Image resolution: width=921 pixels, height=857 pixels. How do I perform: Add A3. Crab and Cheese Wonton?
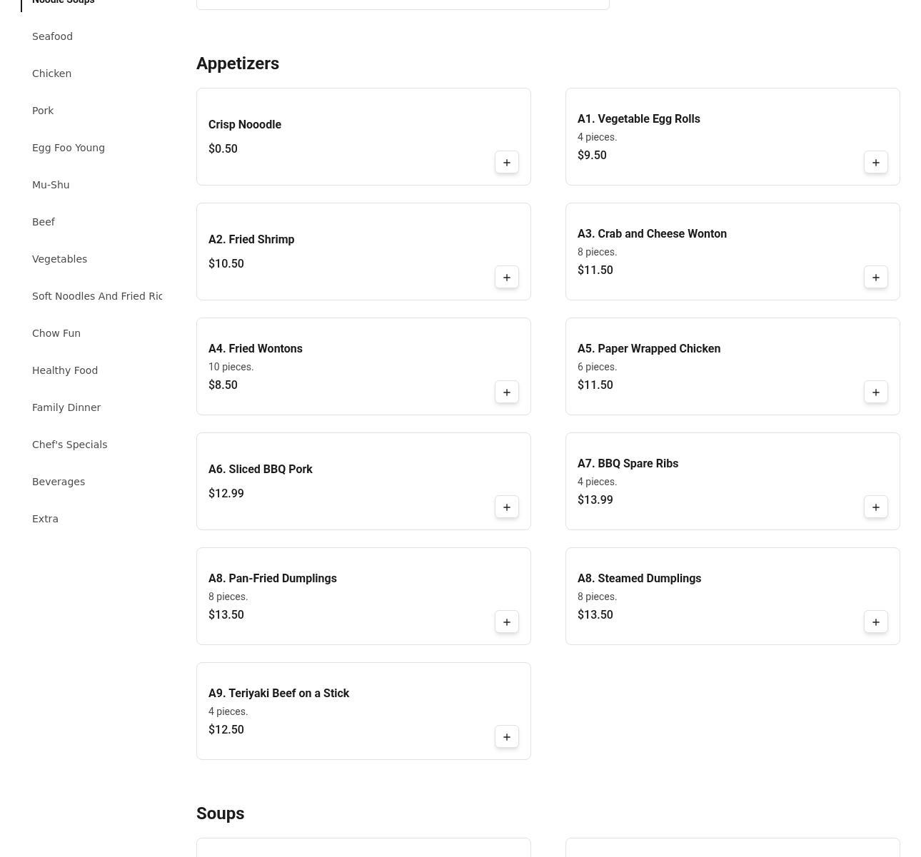coord(875,278)
